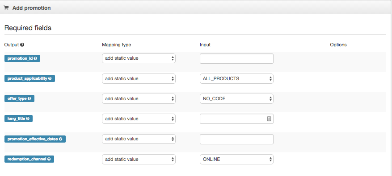392x176 pixels.
Task: Open the ALL_PRODUCTS input dropdown
Action: point(236,78)
